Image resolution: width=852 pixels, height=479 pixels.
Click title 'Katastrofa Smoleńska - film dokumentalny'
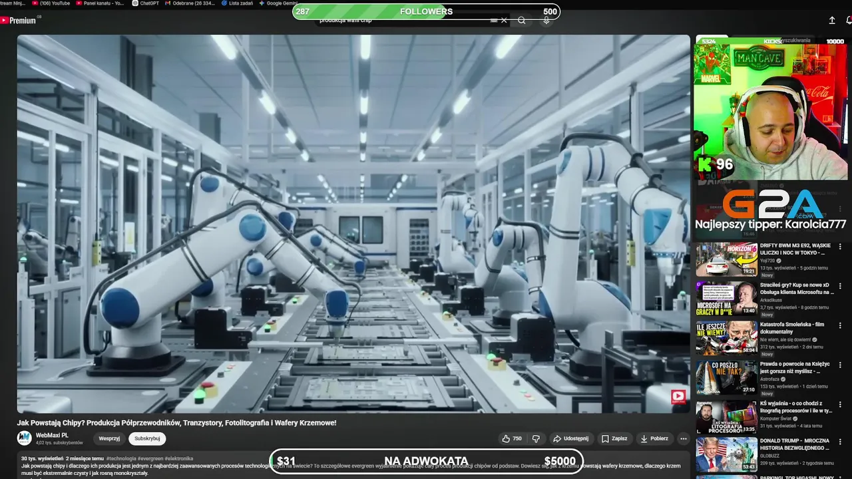[792, 328]
